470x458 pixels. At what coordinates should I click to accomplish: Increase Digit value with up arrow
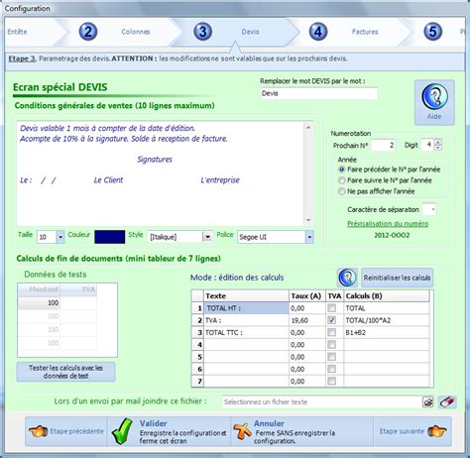438,143
